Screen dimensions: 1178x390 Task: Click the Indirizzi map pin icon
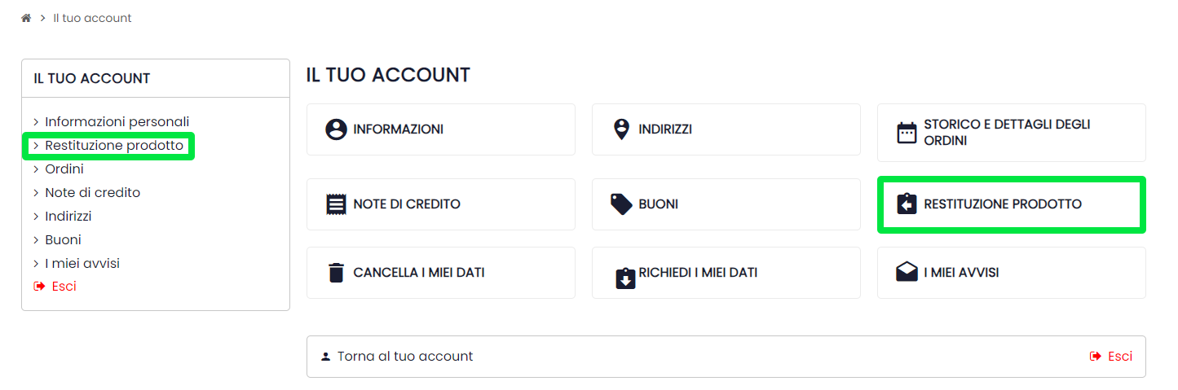click(x=621, y=129)
